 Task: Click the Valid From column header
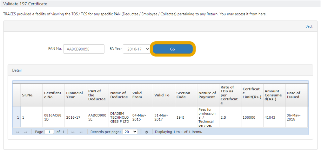(137, 95)
